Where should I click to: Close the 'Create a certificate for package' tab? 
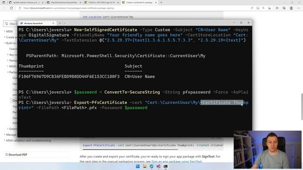tap(156, 2)
